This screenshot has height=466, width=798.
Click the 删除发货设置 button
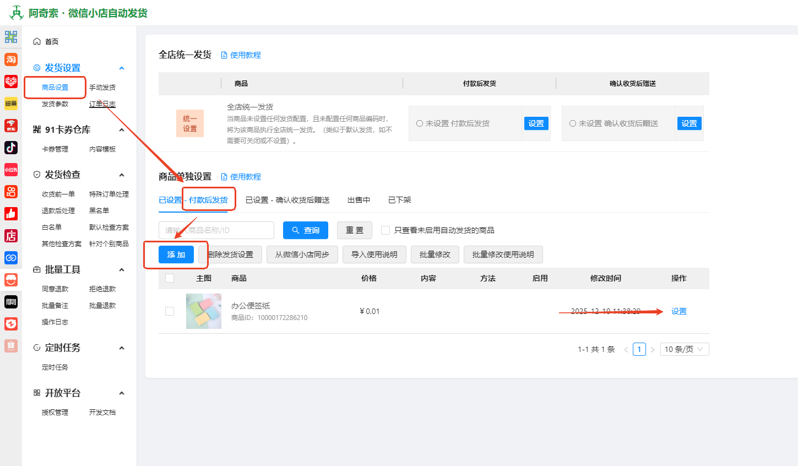[230, 254]
